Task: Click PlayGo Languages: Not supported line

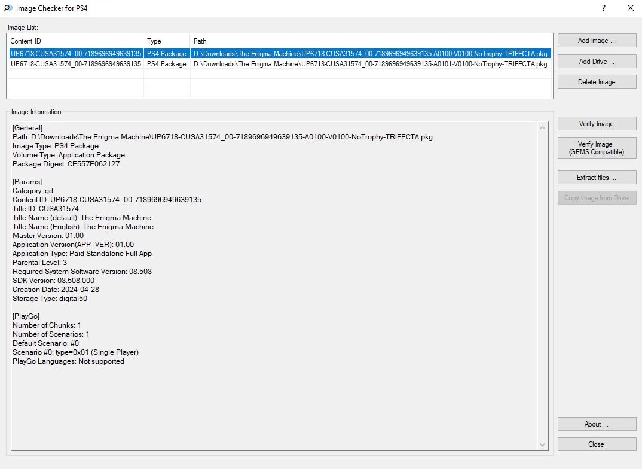Action: tap(68, 361)
